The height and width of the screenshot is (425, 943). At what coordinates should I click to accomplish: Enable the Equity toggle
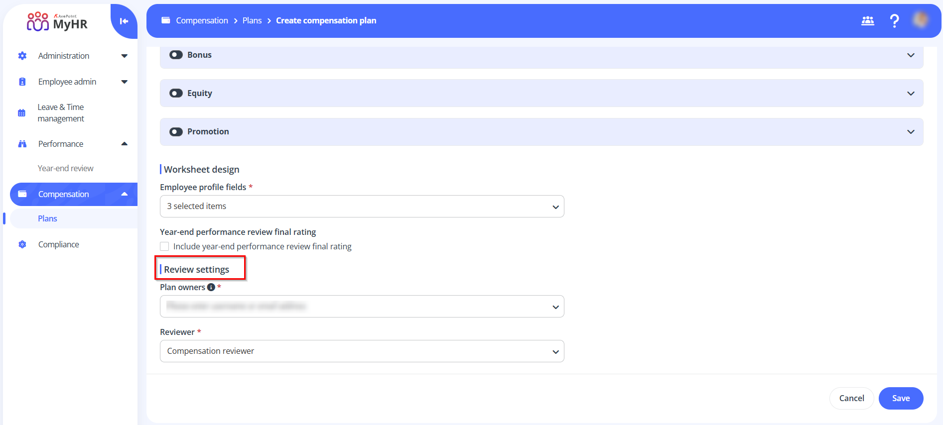pos(176,93)
